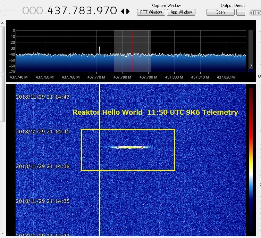
Task: Open the FFT Window capture
Action: click(x=151, y=12)
